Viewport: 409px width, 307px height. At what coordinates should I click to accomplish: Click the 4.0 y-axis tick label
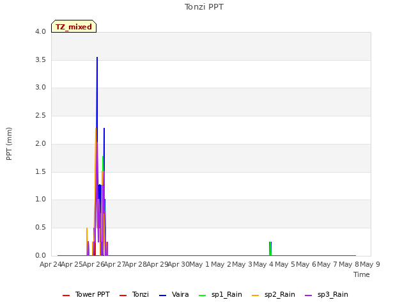40,31
